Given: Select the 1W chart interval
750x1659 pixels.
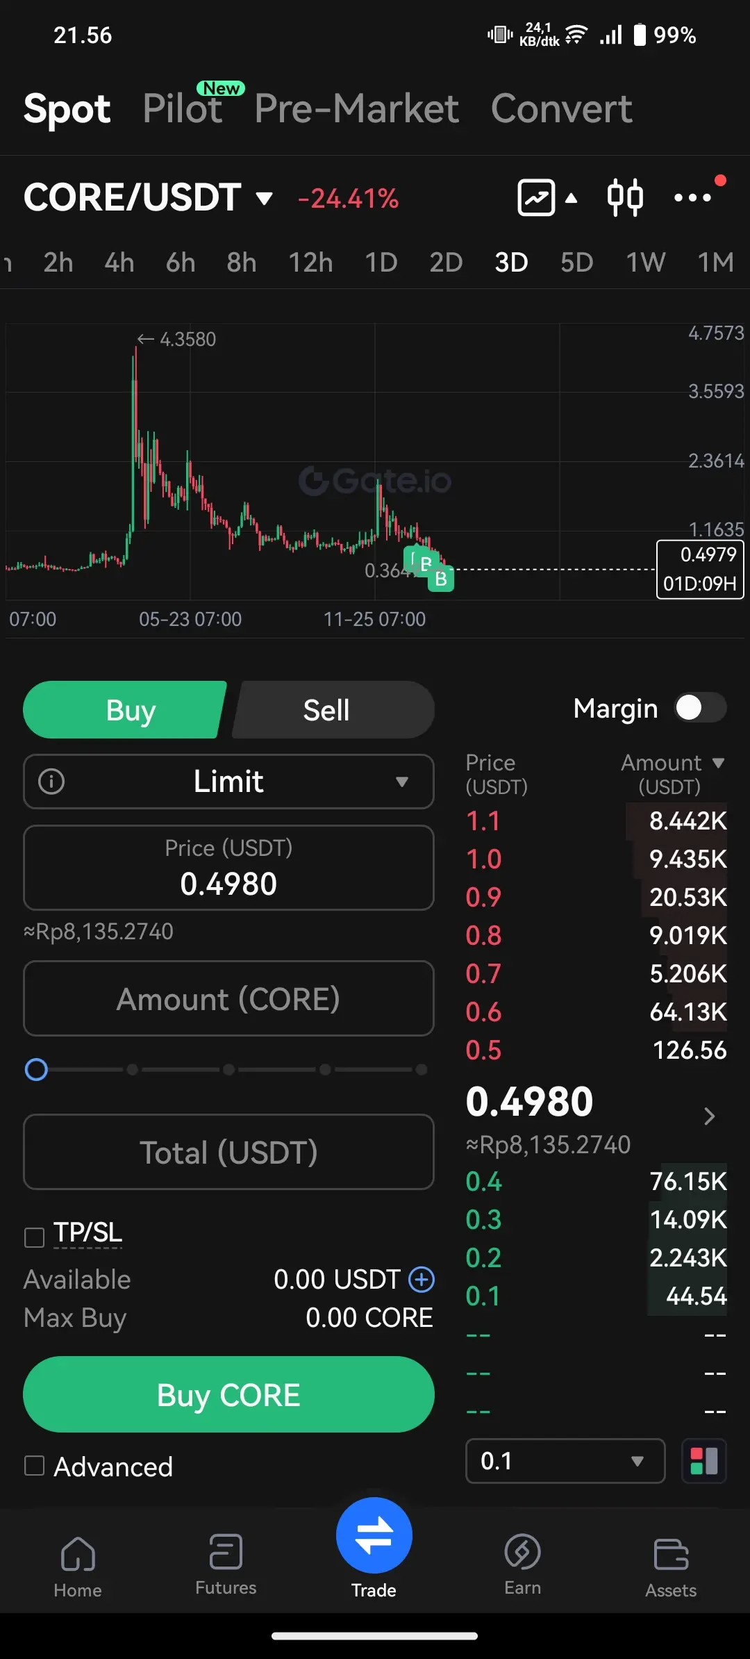Looking at the screenshot, I should pos(645,263).
